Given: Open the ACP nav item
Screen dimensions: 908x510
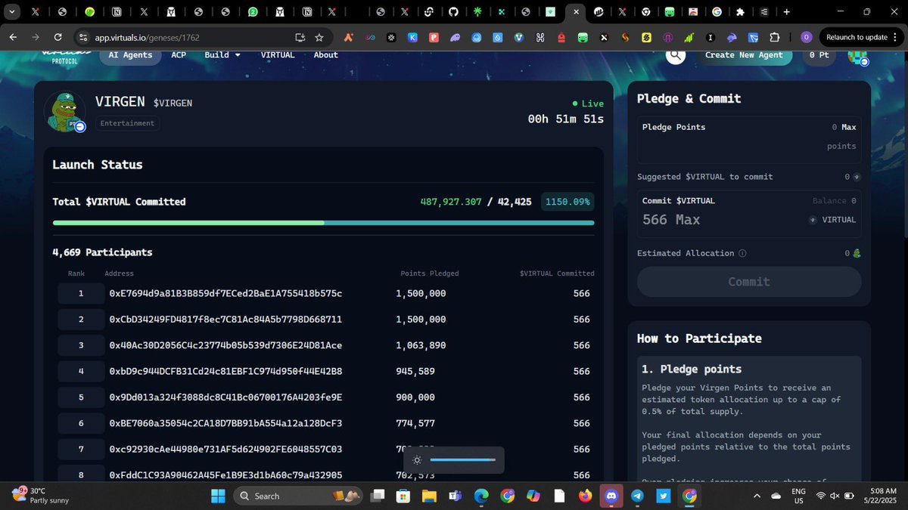Looking at the screenshot, I should click(179, 54).
